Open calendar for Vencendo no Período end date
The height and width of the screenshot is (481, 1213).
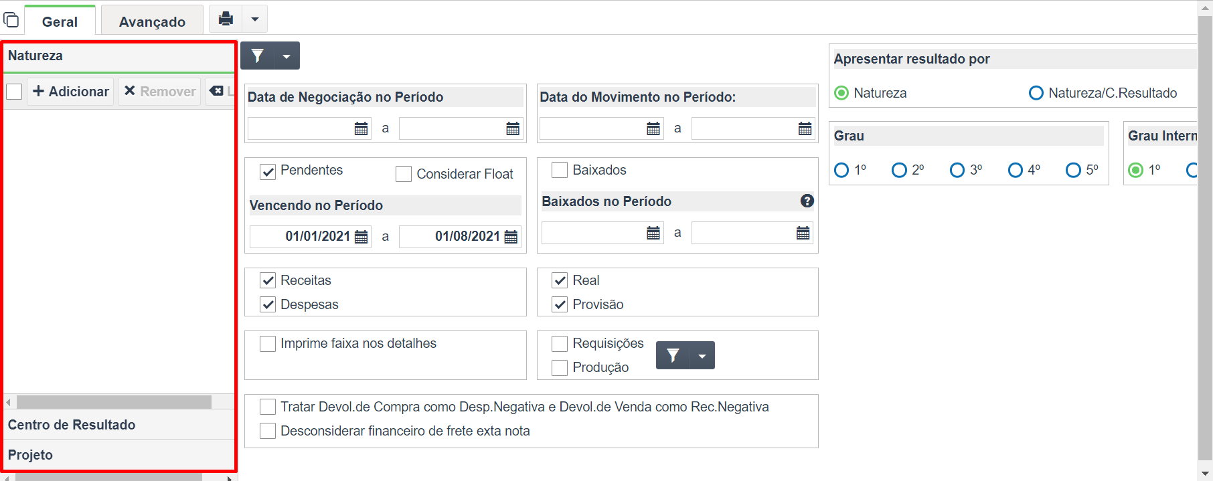(x=511, y=237)
